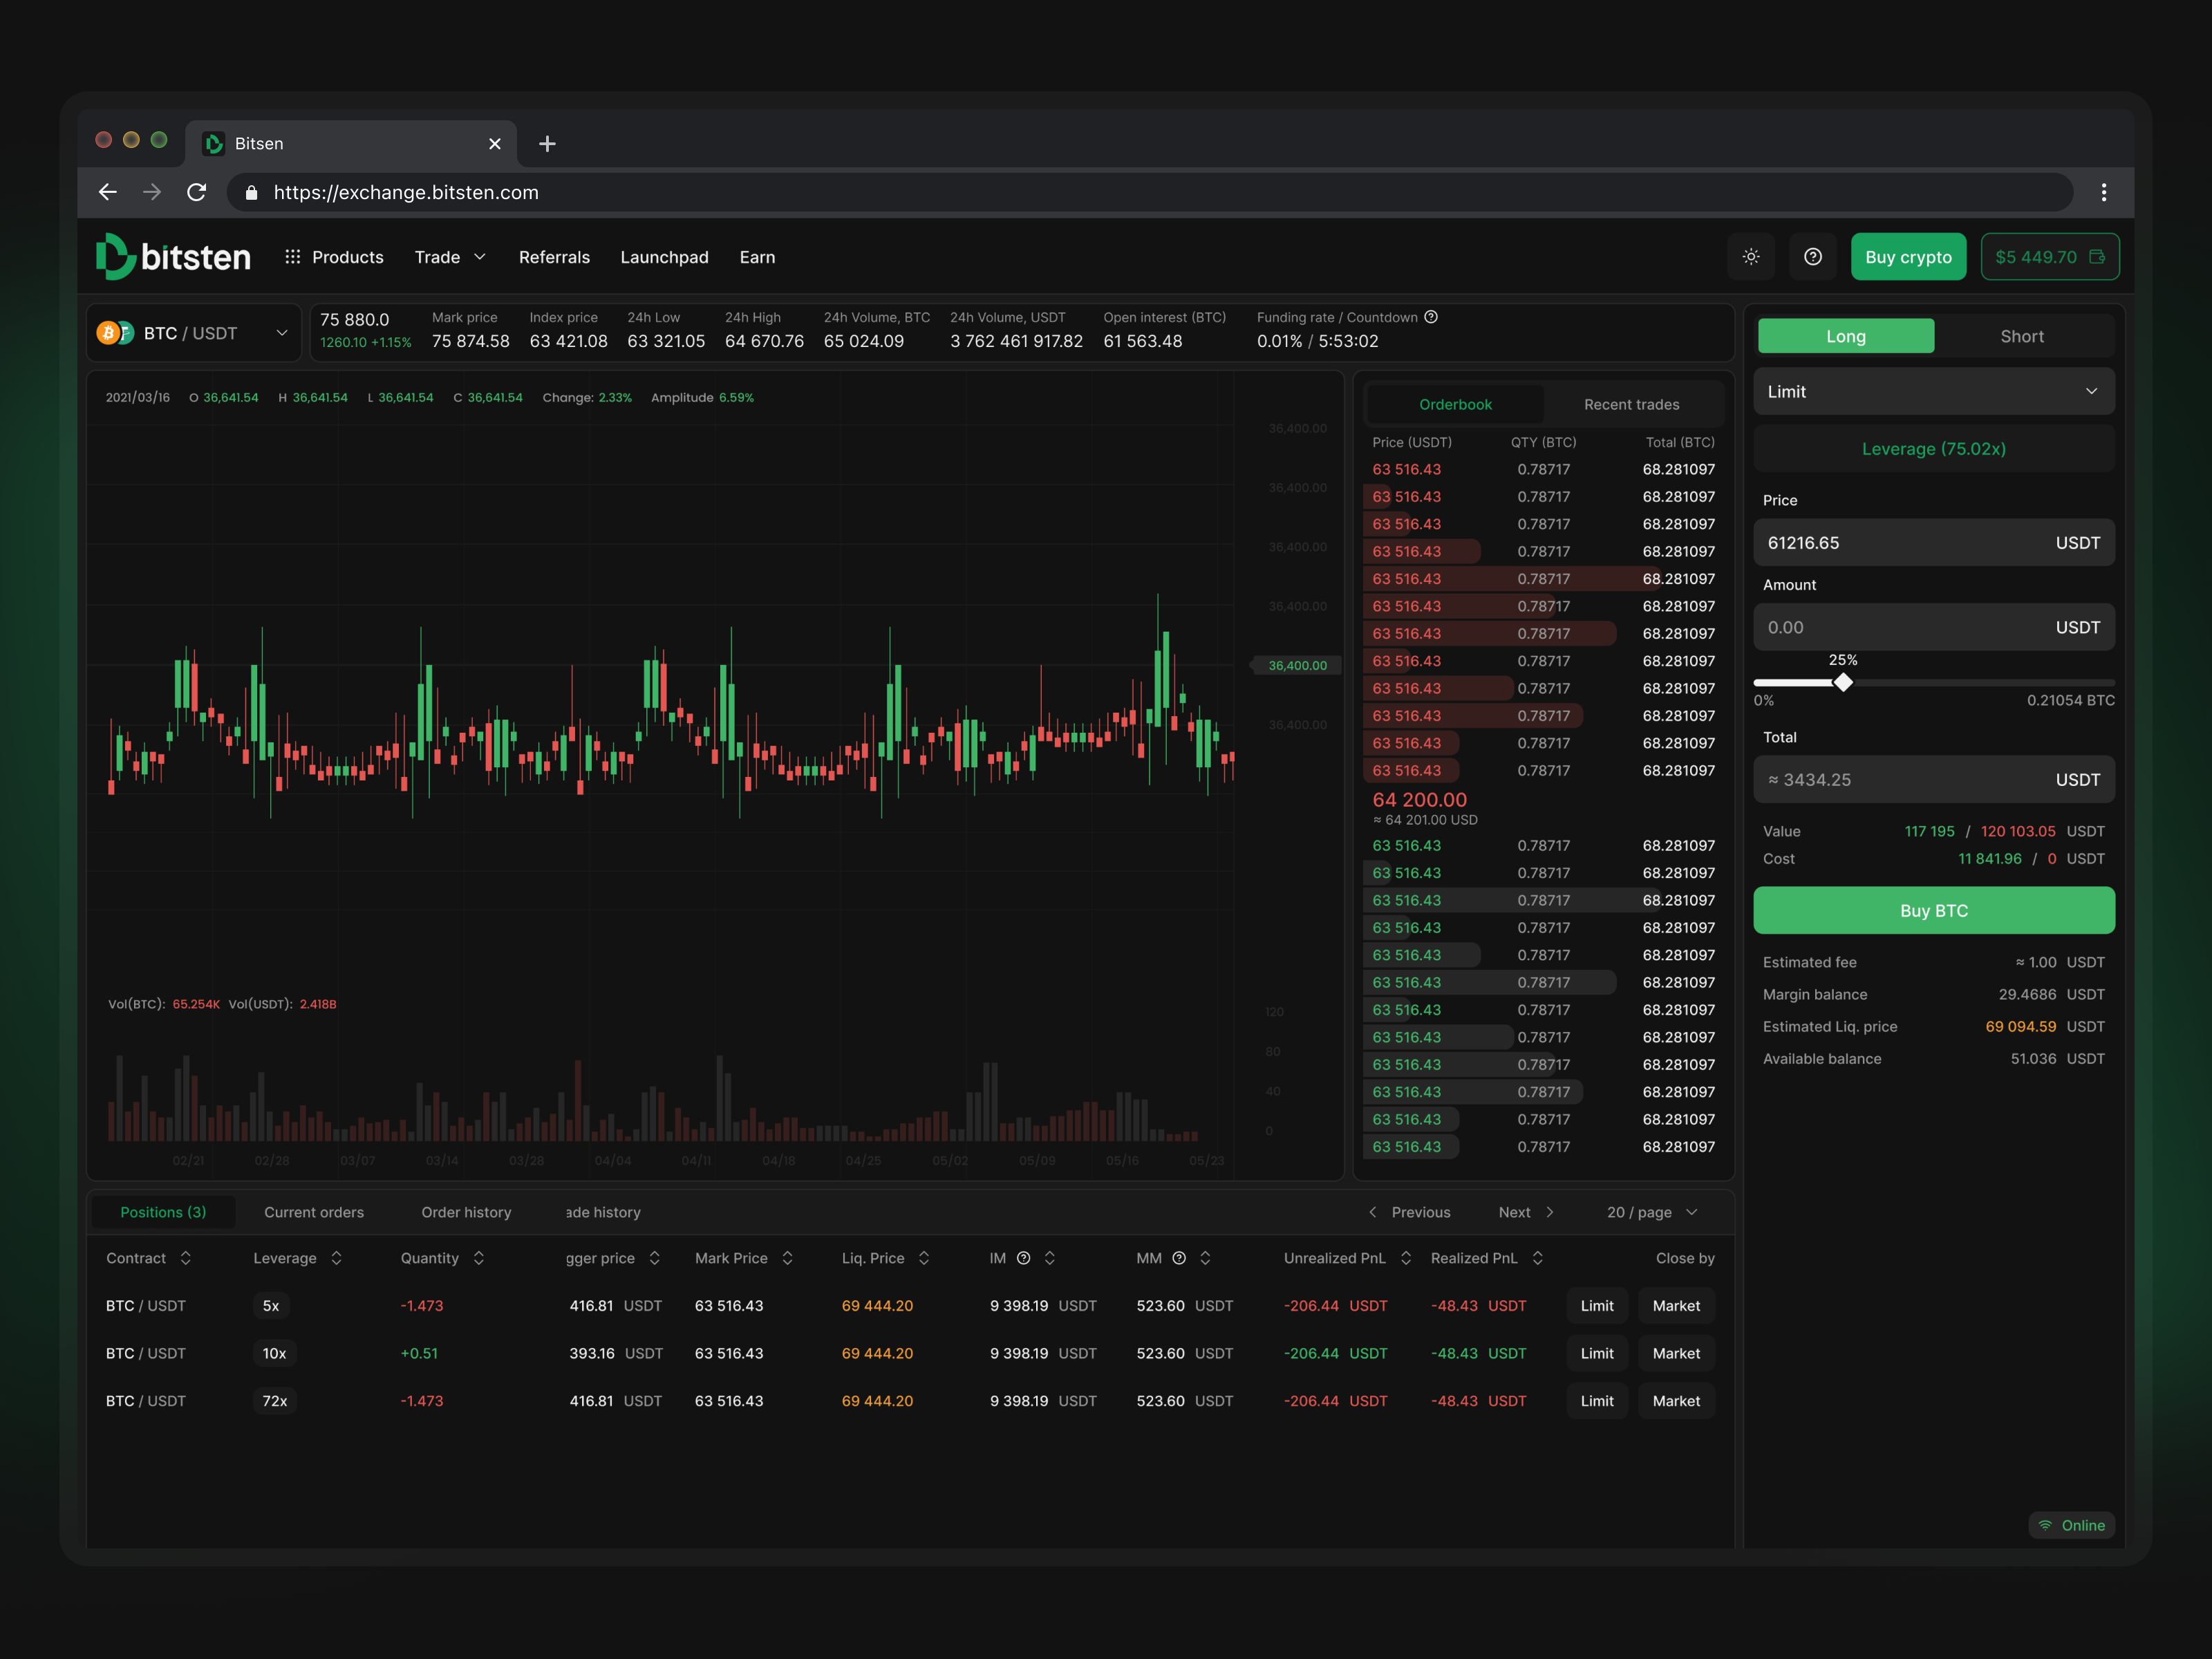2212x1659 pixels.
Task: Switch theme using the sun icon
Action: [x=1751, y=257]
